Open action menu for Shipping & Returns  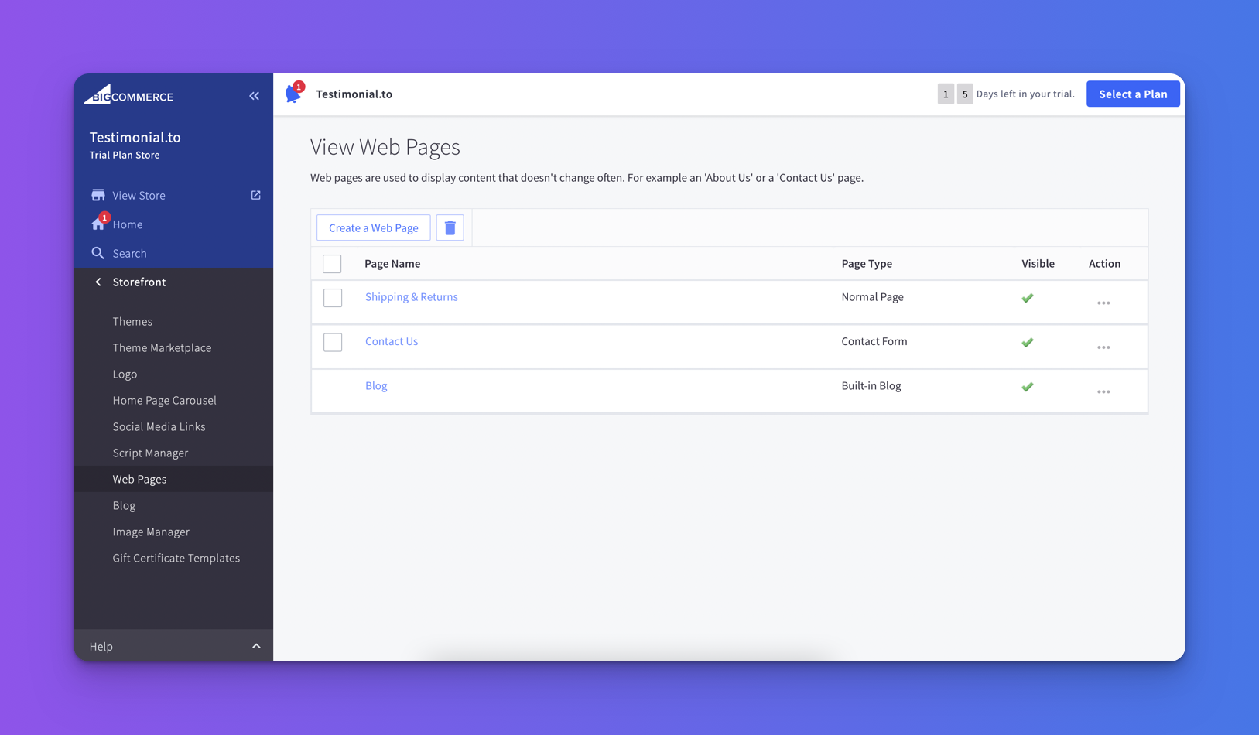1103,303
